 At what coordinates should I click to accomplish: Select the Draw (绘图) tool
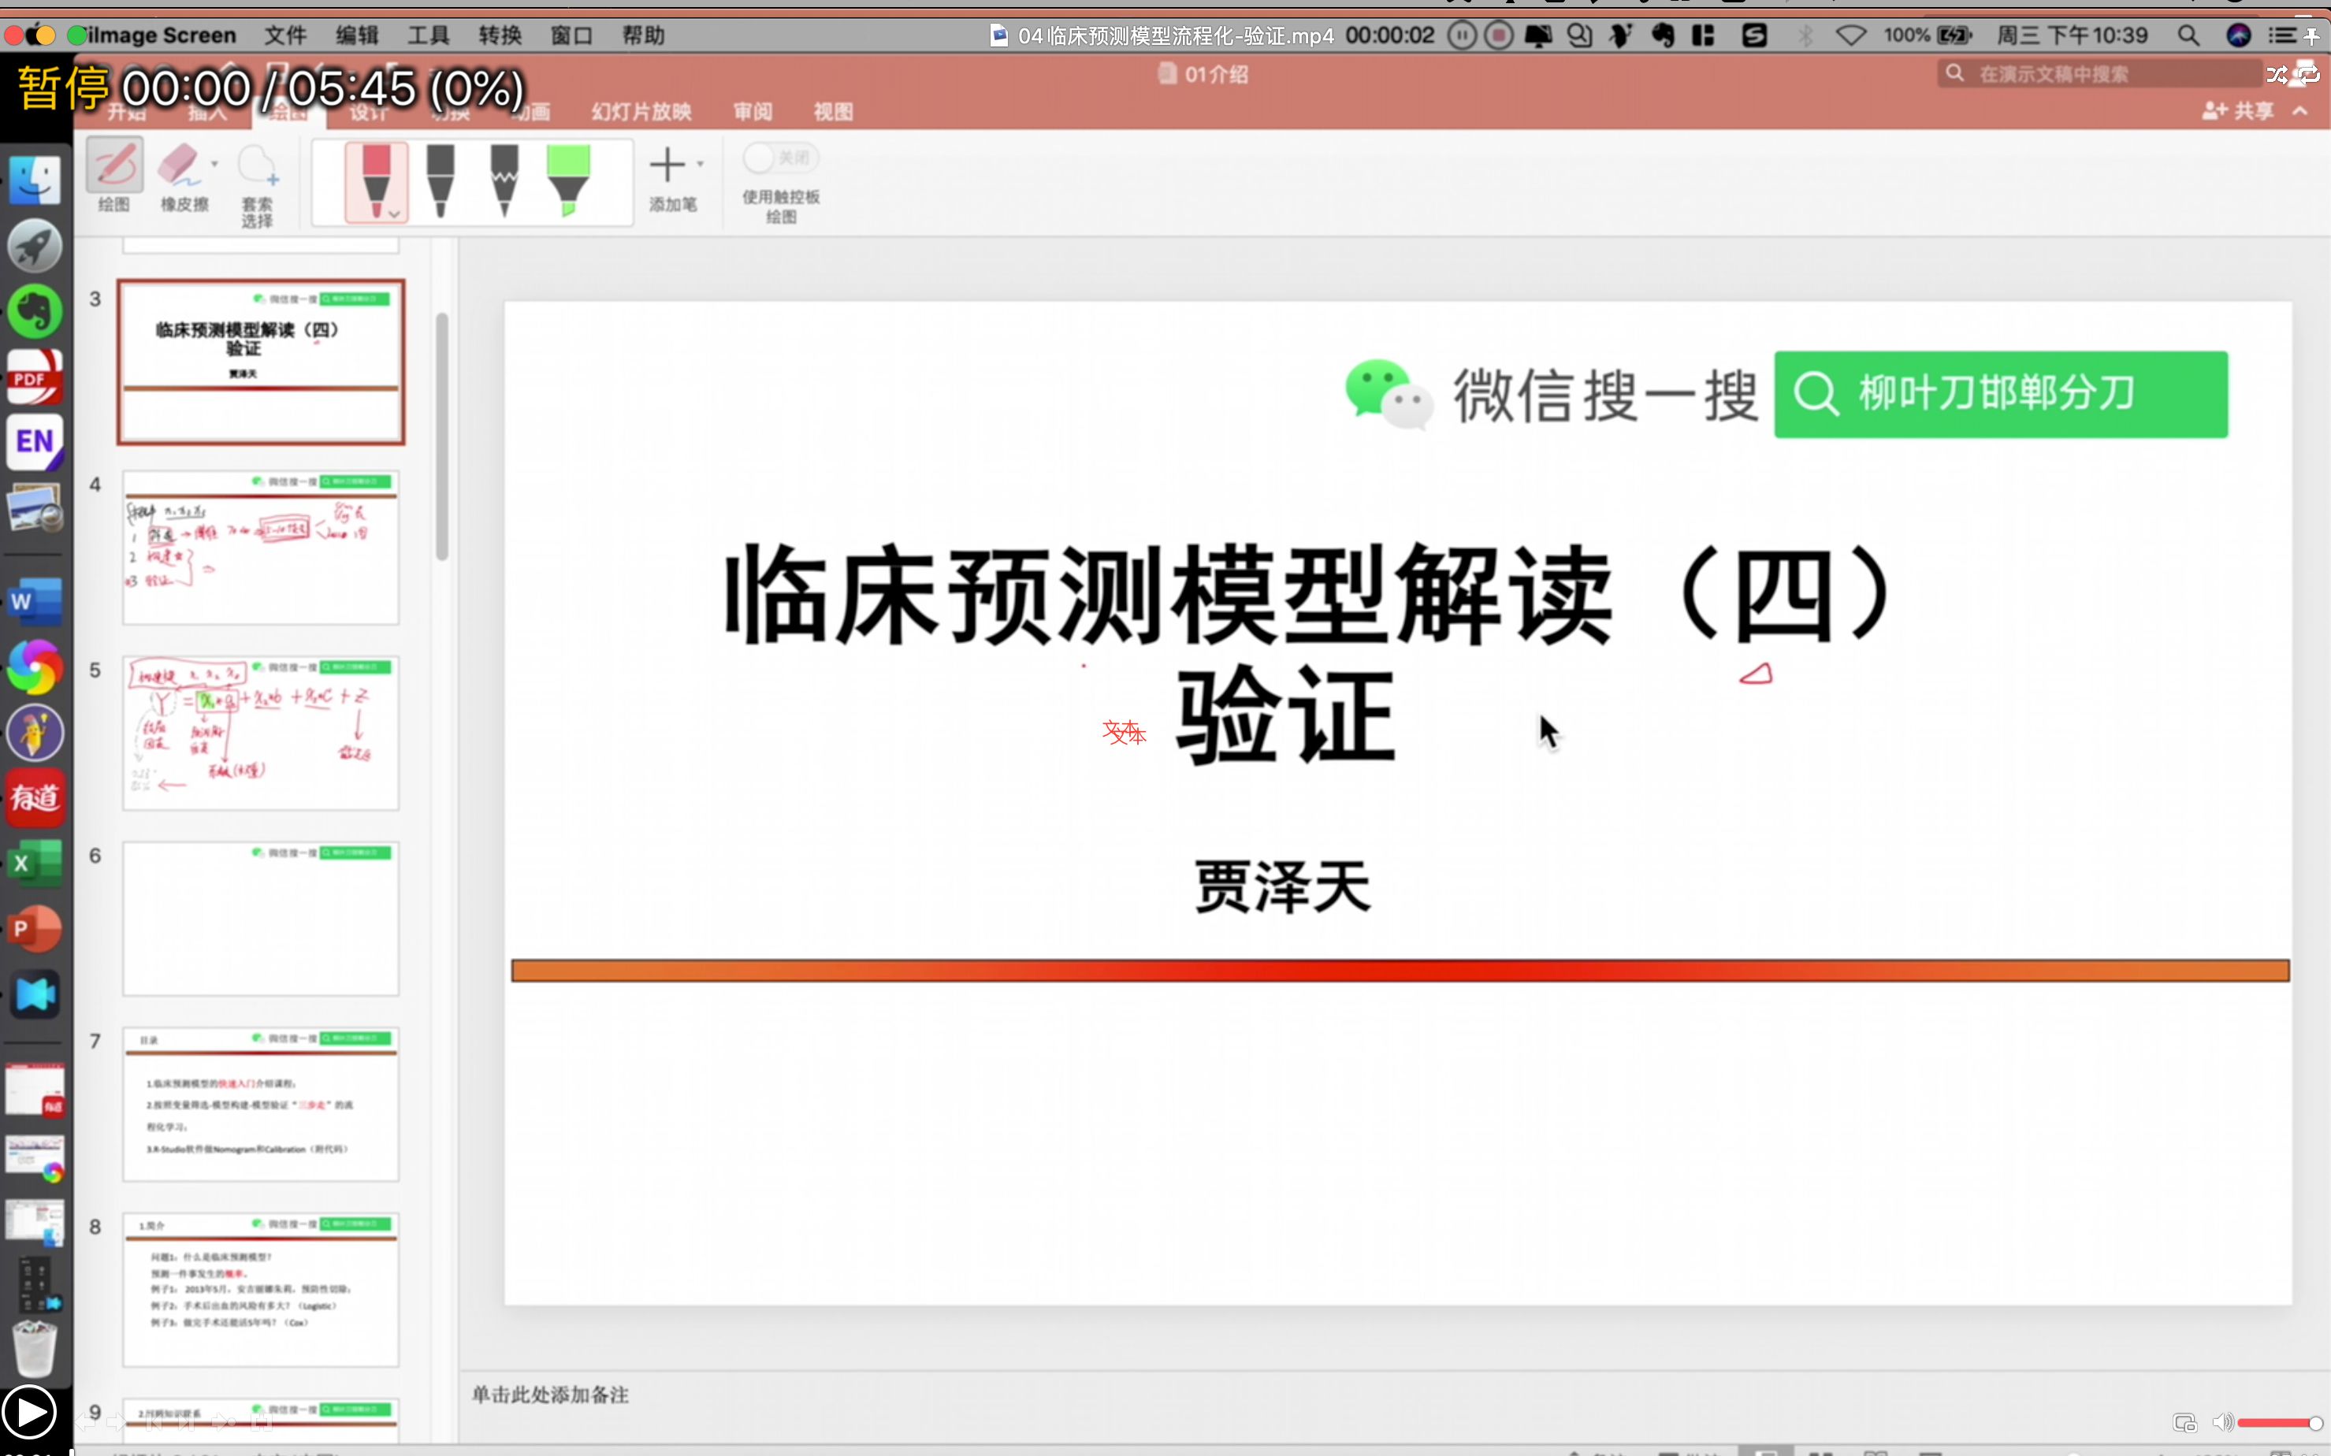tap(113, 165)
